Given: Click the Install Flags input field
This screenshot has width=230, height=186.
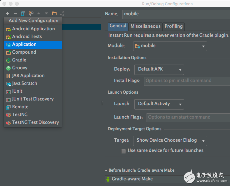Looking at the screenshot, I should [187, 81].
